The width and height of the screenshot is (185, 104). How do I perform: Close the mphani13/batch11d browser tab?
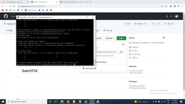click(x=57, y=2)
